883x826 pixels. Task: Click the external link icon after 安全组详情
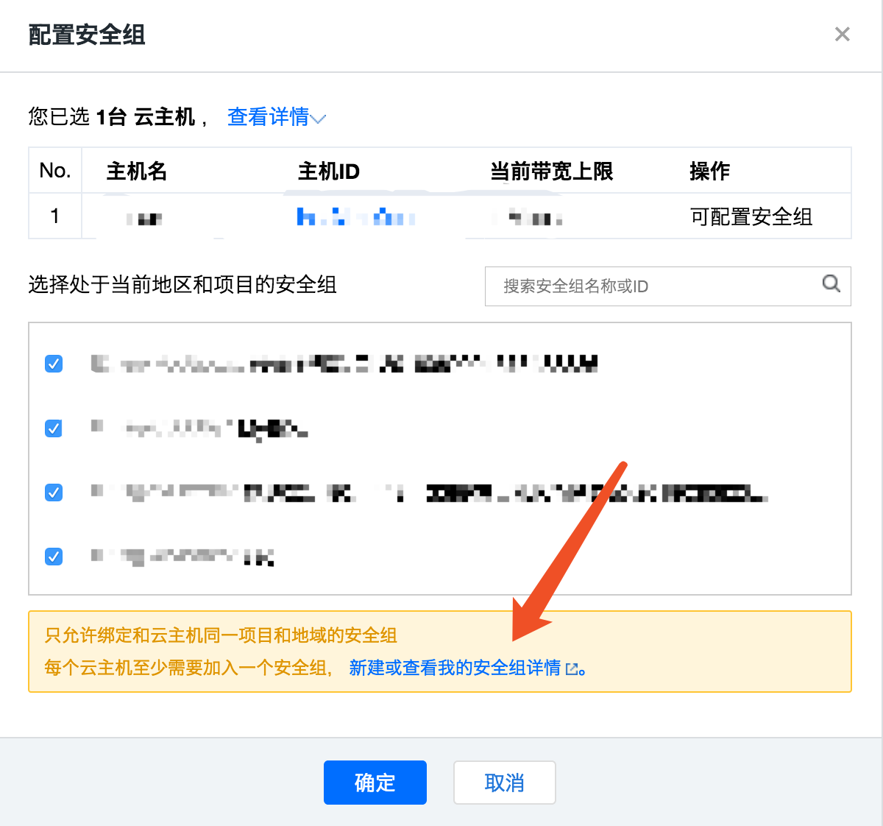tap(572, 668)
